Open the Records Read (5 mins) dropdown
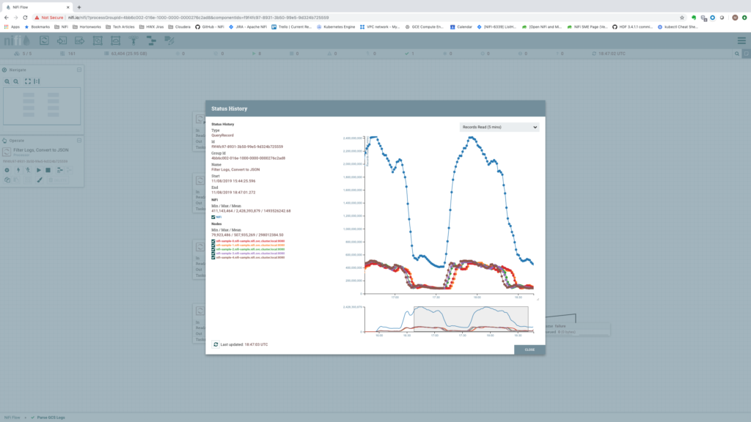Viewport: 751px width, 422px height. [x=499, y=127]
